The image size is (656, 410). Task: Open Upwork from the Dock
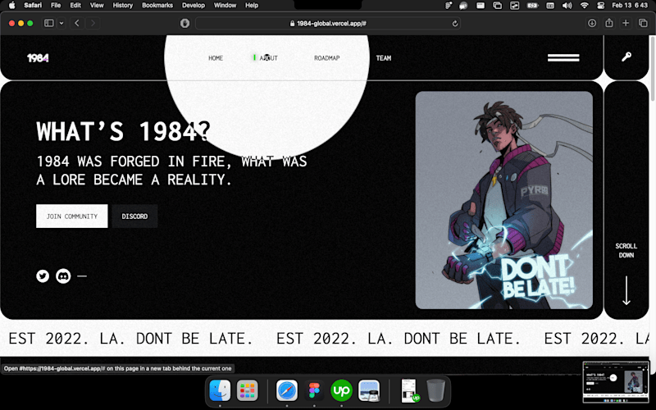[341, 390]
